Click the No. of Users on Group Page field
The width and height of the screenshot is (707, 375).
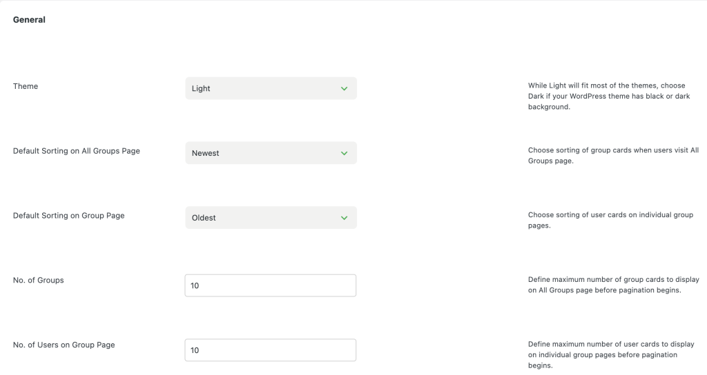pyautogui.click(x=271, y=350)
